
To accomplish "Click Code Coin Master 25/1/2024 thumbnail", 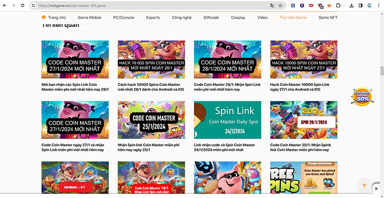I will click(x=151, y=120).
